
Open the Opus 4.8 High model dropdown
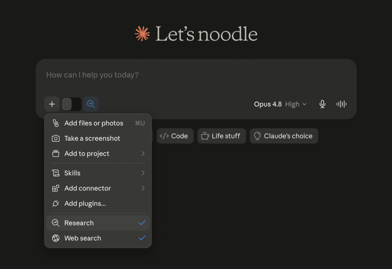[280, 104]
